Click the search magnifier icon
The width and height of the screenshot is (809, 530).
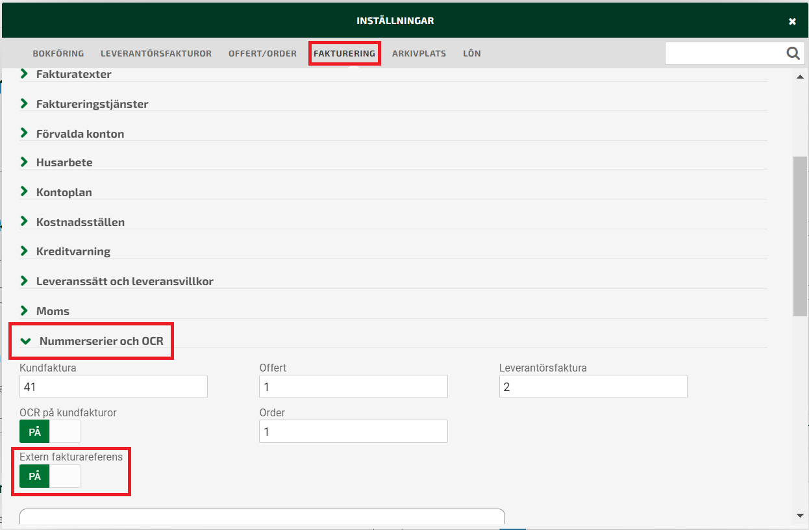coord(793,54)
